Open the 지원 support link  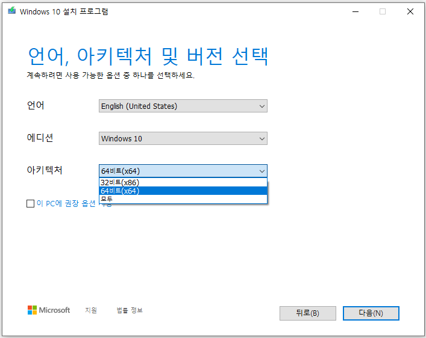91,310
